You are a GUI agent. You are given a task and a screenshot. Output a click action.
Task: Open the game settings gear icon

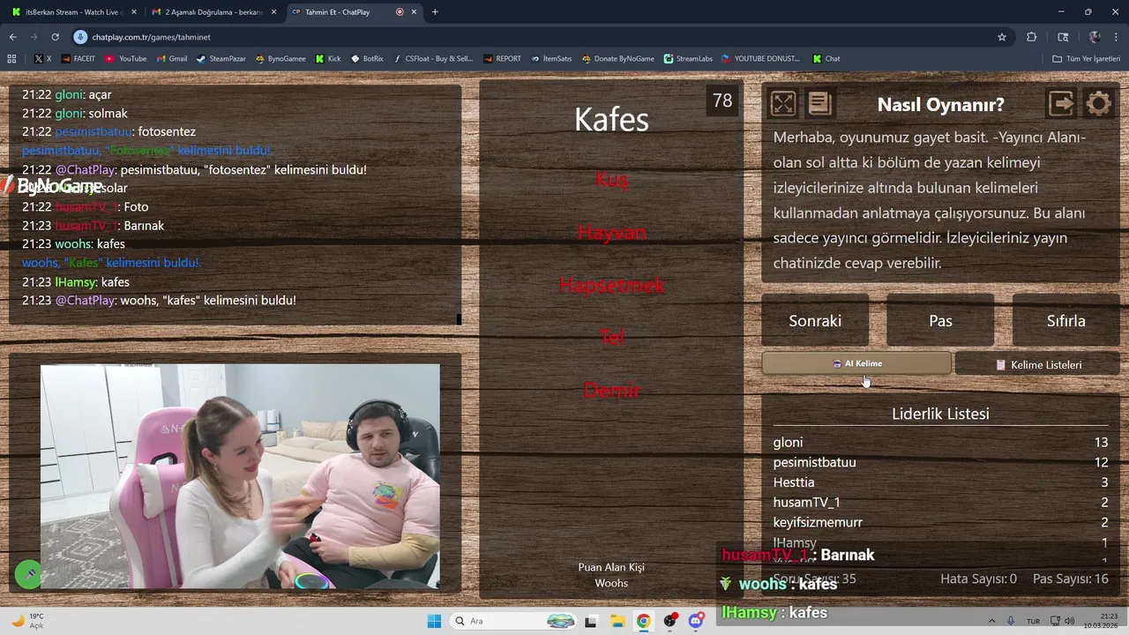tap(1098, 104)
